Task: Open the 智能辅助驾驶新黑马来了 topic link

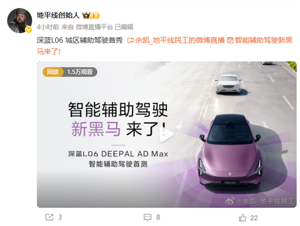Action: click(x=164, y=46)
